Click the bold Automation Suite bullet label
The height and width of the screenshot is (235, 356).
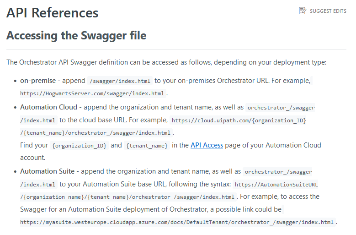(x=47, y=171)
